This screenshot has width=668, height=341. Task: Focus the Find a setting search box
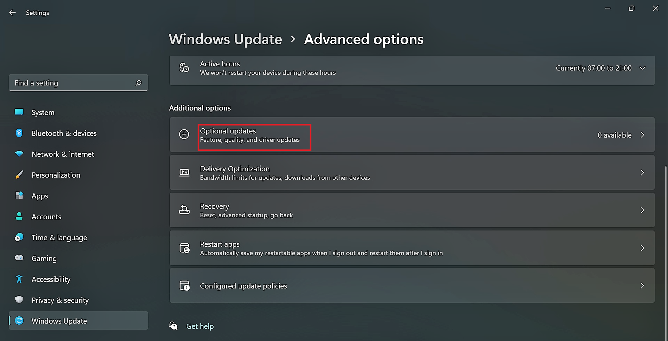(x=73, y=83)
